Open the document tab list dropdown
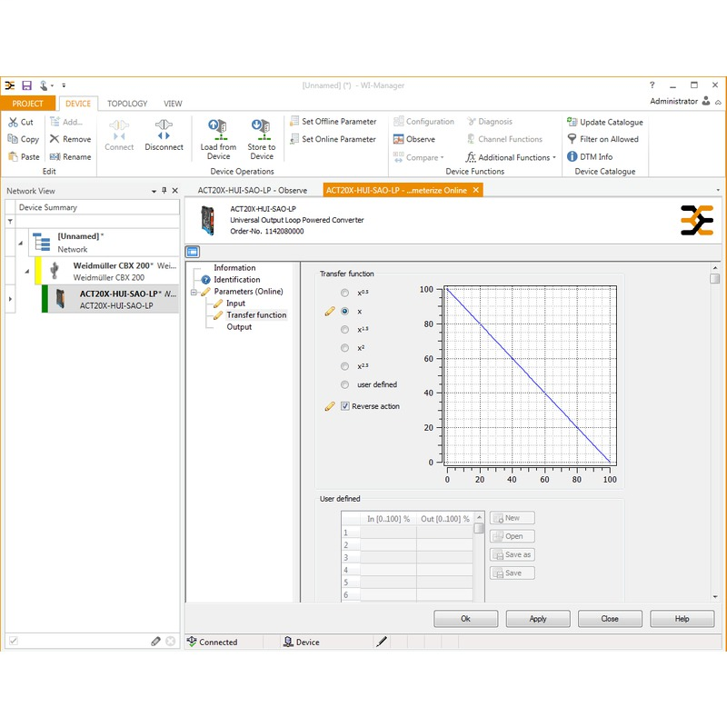 pyautogui.click(x=718, y=190)
